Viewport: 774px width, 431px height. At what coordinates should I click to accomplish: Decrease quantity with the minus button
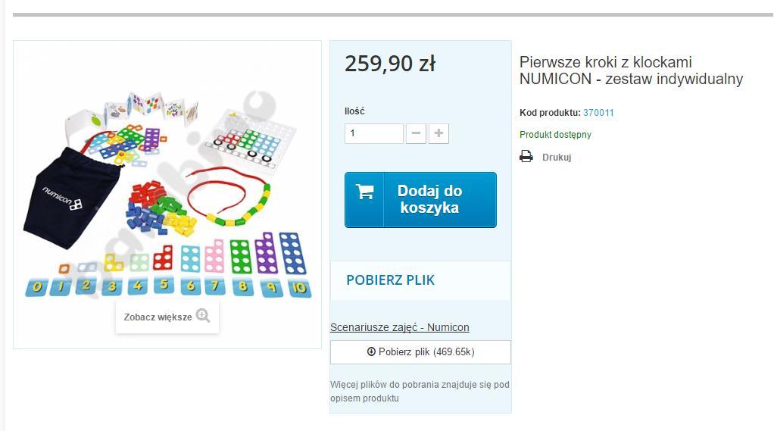416,133
